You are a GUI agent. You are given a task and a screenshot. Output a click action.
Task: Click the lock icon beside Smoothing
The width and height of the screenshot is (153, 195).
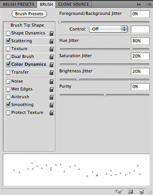pos(52,105)
